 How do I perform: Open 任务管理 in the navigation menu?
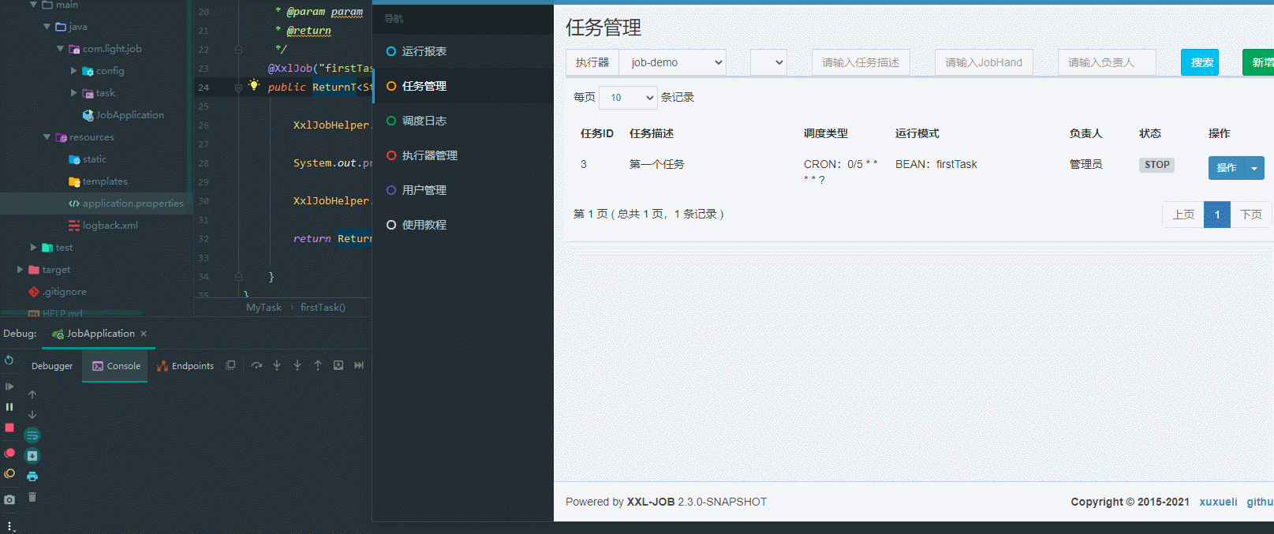point(463,86)
